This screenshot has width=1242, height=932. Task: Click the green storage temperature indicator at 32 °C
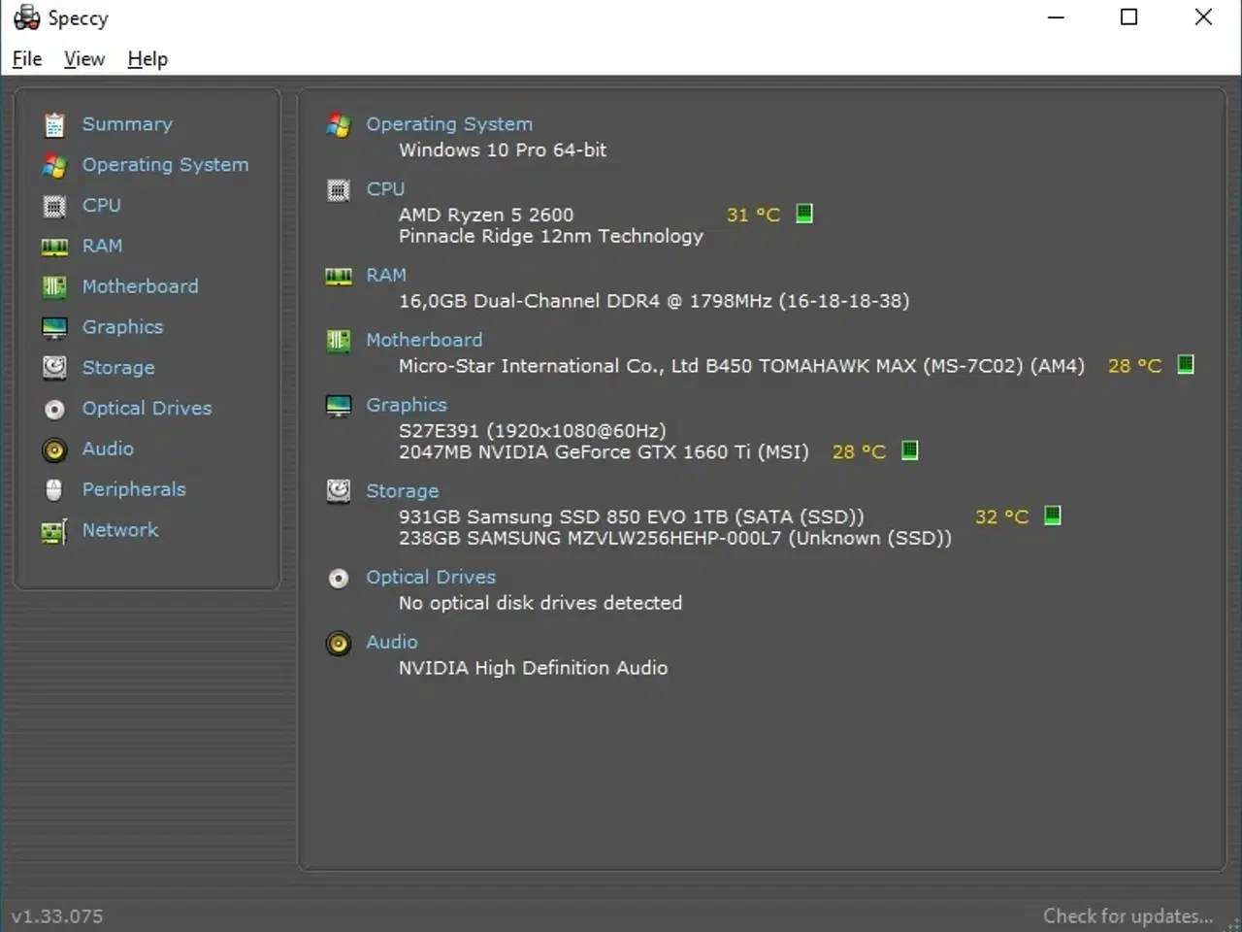pos(1053,516)
